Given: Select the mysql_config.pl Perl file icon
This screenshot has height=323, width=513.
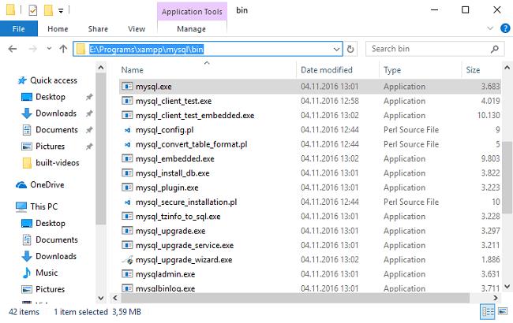Looking at the screenshot, I should click(126, 130).
